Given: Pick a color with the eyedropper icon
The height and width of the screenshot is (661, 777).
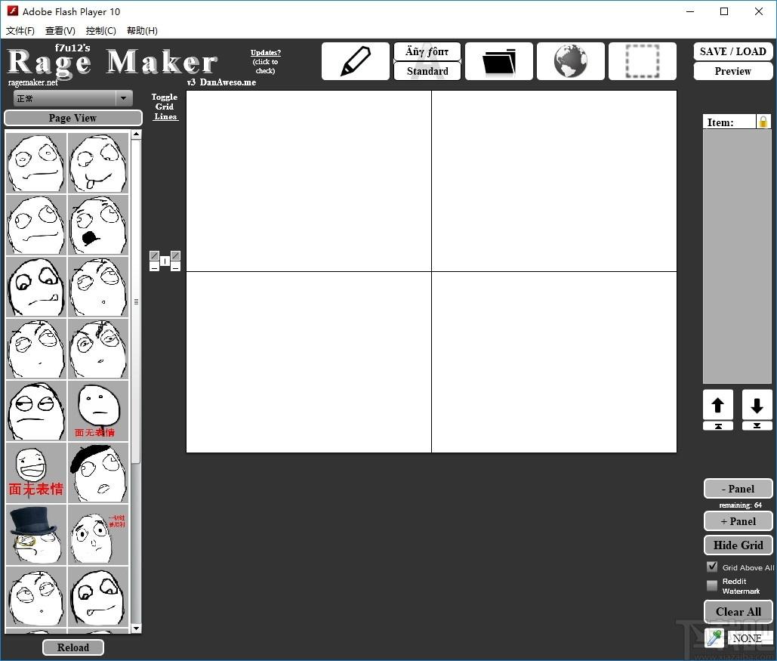Looking at the screenshot, I should [x=714, y=638].
